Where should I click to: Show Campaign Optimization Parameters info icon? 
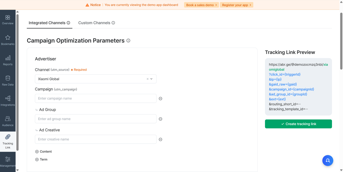point(128,41)
